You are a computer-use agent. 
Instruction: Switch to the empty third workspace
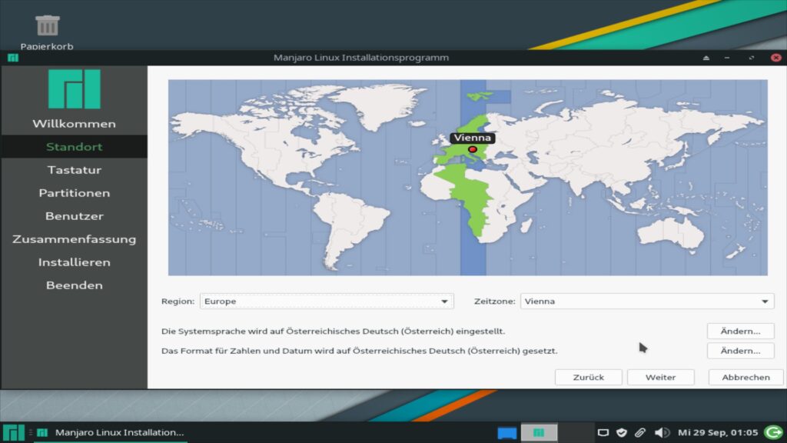coord(576,432)
